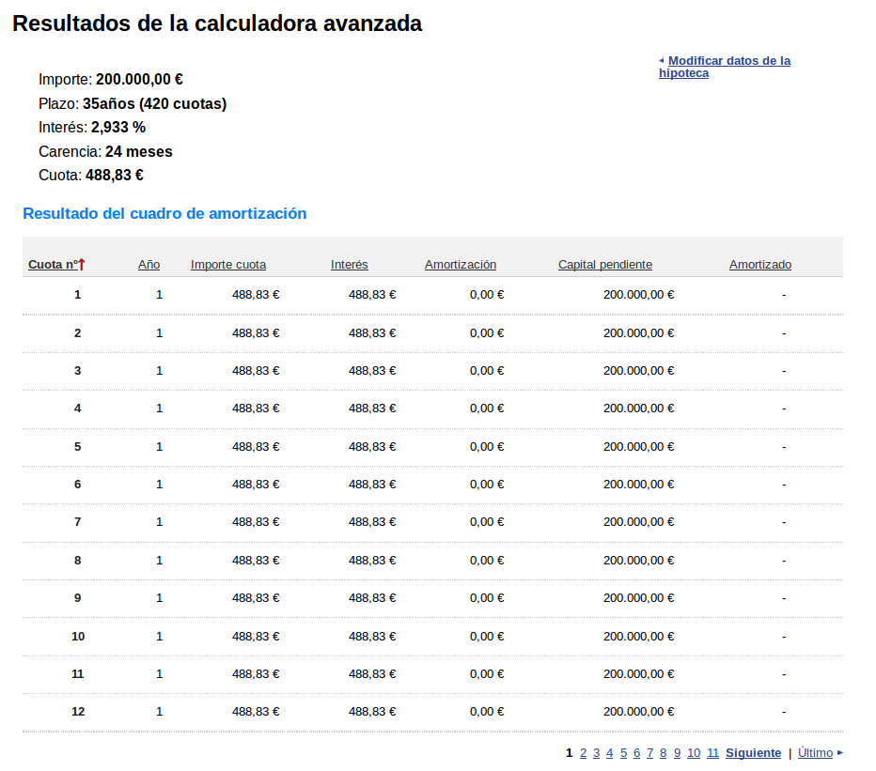876x771 pixels.
Task: Click the Siguiente next page link
Action: pyautogui.click(x=753, y=753)
